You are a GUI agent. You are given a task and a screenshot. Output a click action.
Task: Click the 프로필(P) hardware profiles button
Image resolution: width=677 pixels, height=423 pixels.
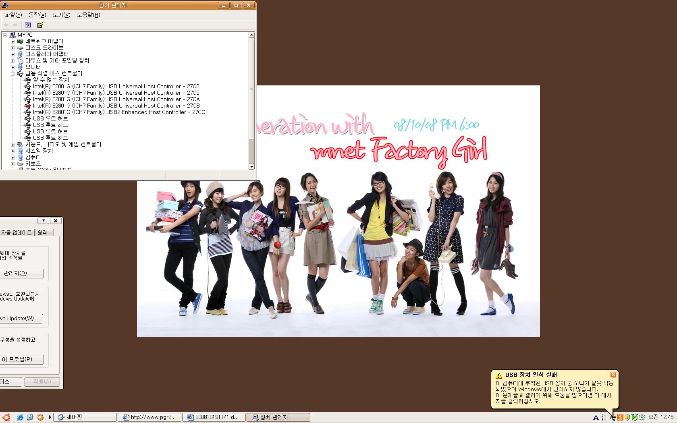coord(22,359)
